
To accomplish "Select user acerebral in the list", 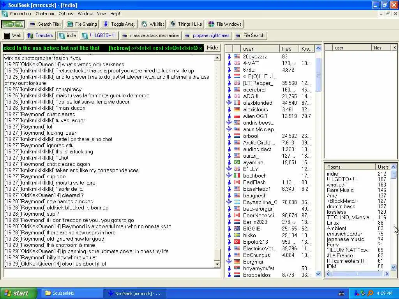I will point(254,90).
